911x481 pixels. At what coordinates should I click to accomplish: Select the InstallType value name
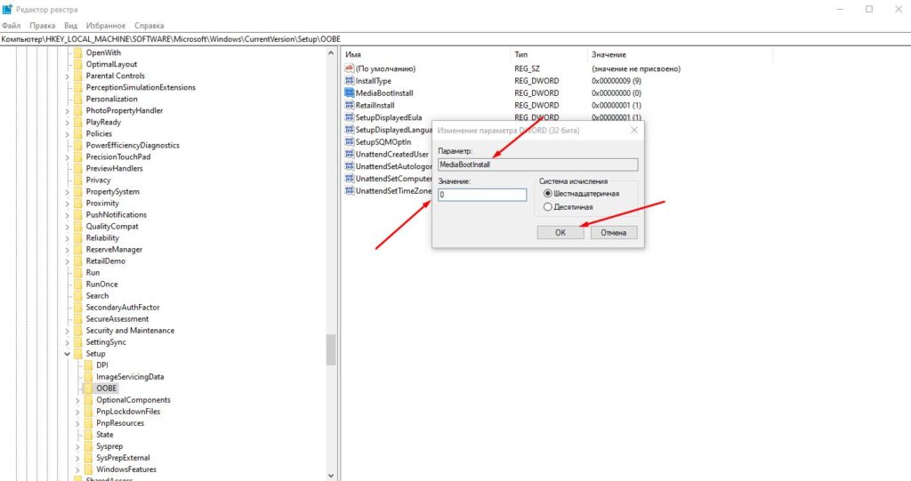coord(374,81)
